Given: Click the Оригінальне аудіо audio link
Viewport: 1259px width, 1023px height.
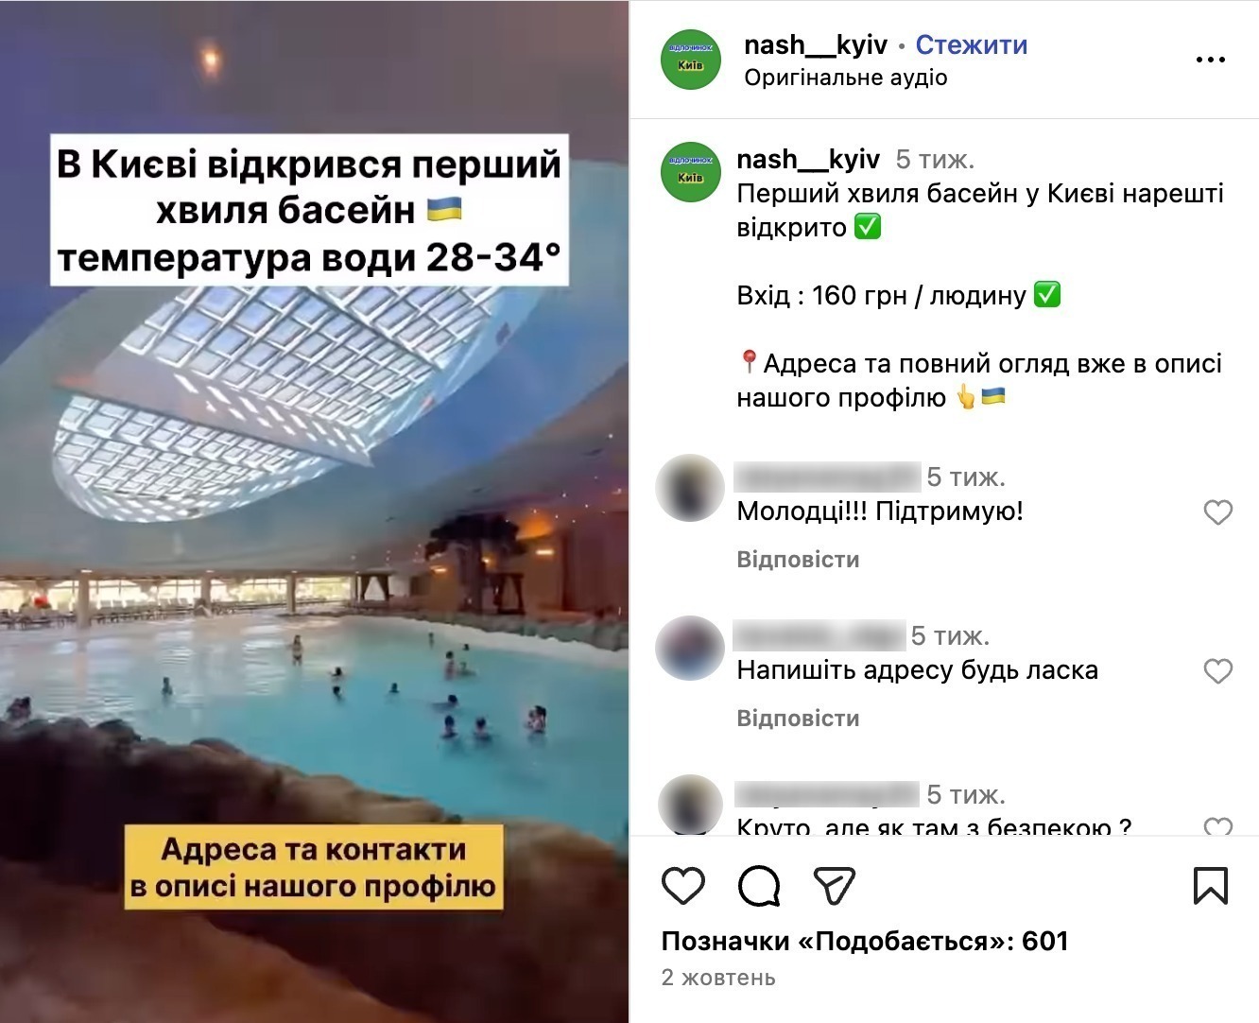Looking at the screenshot, I should pyautogui.click(x=845, y=78).
